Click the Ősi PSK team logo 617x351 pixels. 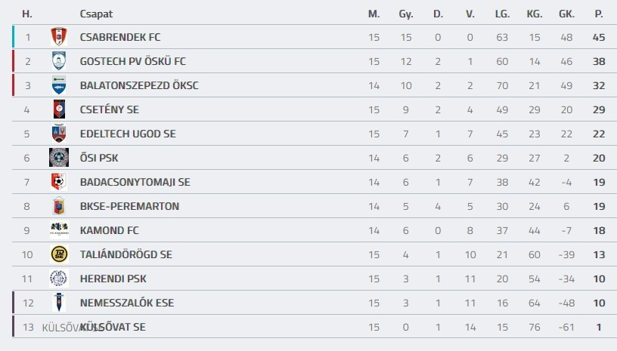pyautogui.click(x=58, y=158)
